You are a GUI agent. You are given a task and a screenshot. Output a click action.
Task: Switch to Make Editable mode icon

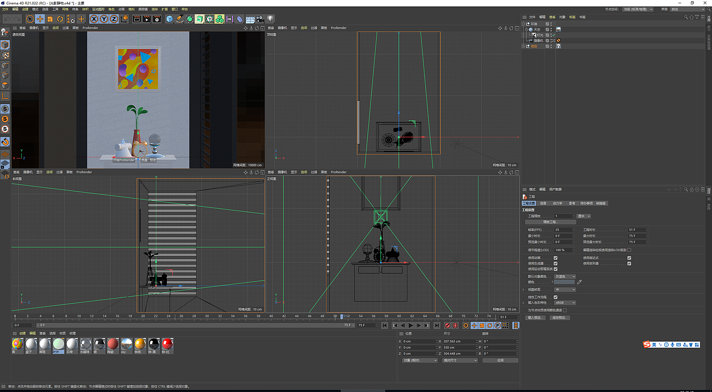pos(4,32)
